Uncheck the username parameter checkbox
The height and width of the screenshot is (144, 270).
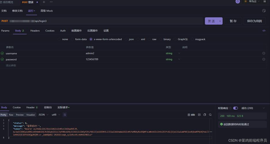pos(2,53)
